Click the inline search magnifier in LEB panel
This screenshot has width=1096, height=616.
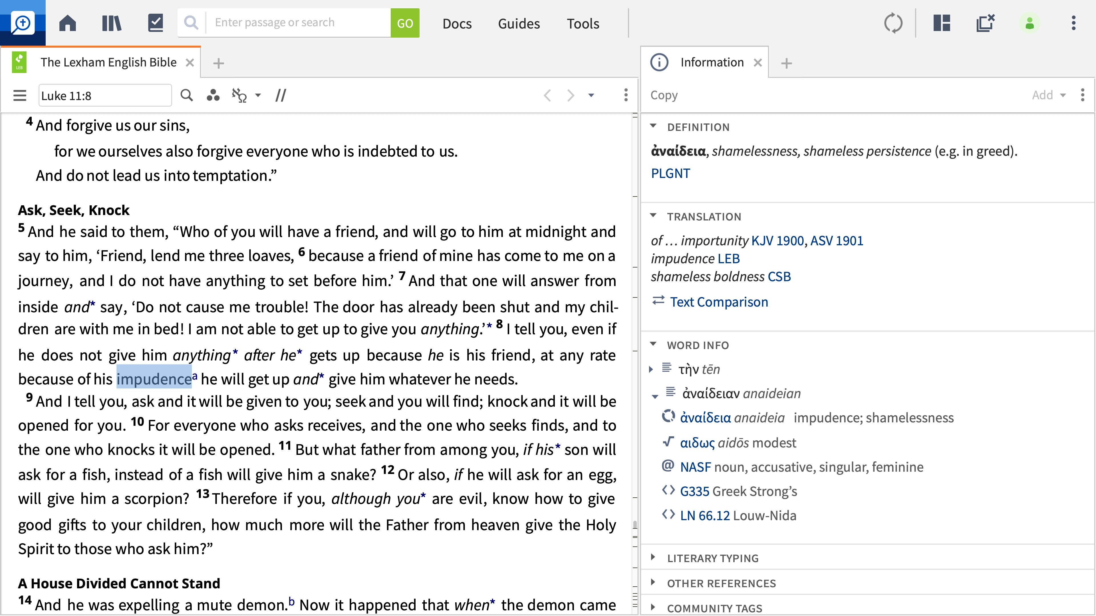point(187,95)
